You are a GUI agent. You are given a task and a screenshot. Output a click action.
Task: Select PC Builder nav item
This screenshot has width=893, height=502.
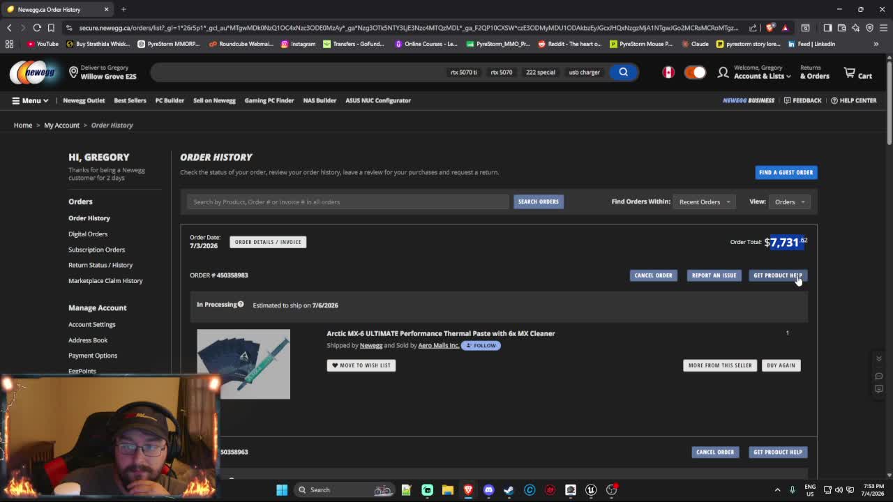(170, 100)
